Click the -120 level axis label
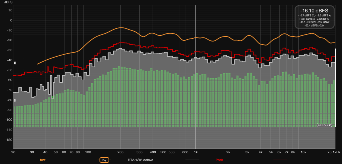The height and width of the screenshot is (164, 342). pos(8,140)
